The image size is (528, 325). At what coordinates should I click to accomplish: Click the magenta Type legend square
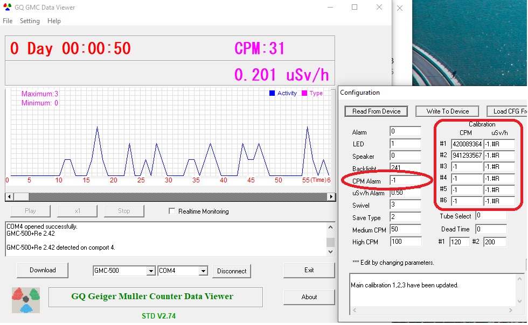tap(304, 93)
